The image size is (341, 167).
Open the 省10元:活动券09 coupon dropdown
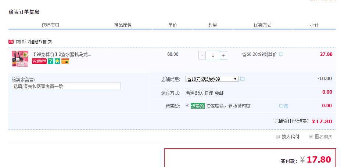(212, 79)
